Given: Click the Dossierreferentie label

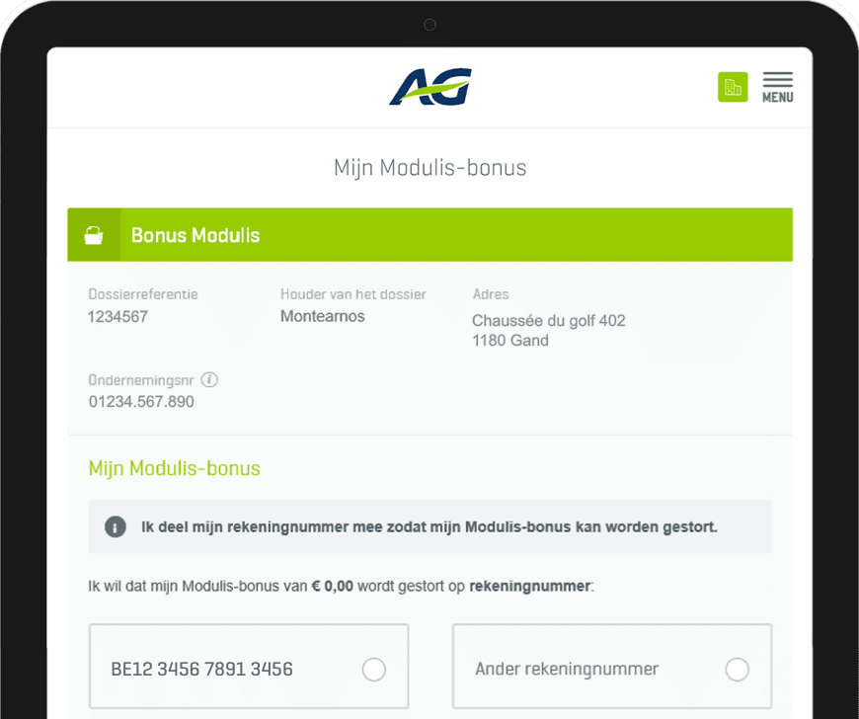Looking at the screenshot, I should pos(143,294).
